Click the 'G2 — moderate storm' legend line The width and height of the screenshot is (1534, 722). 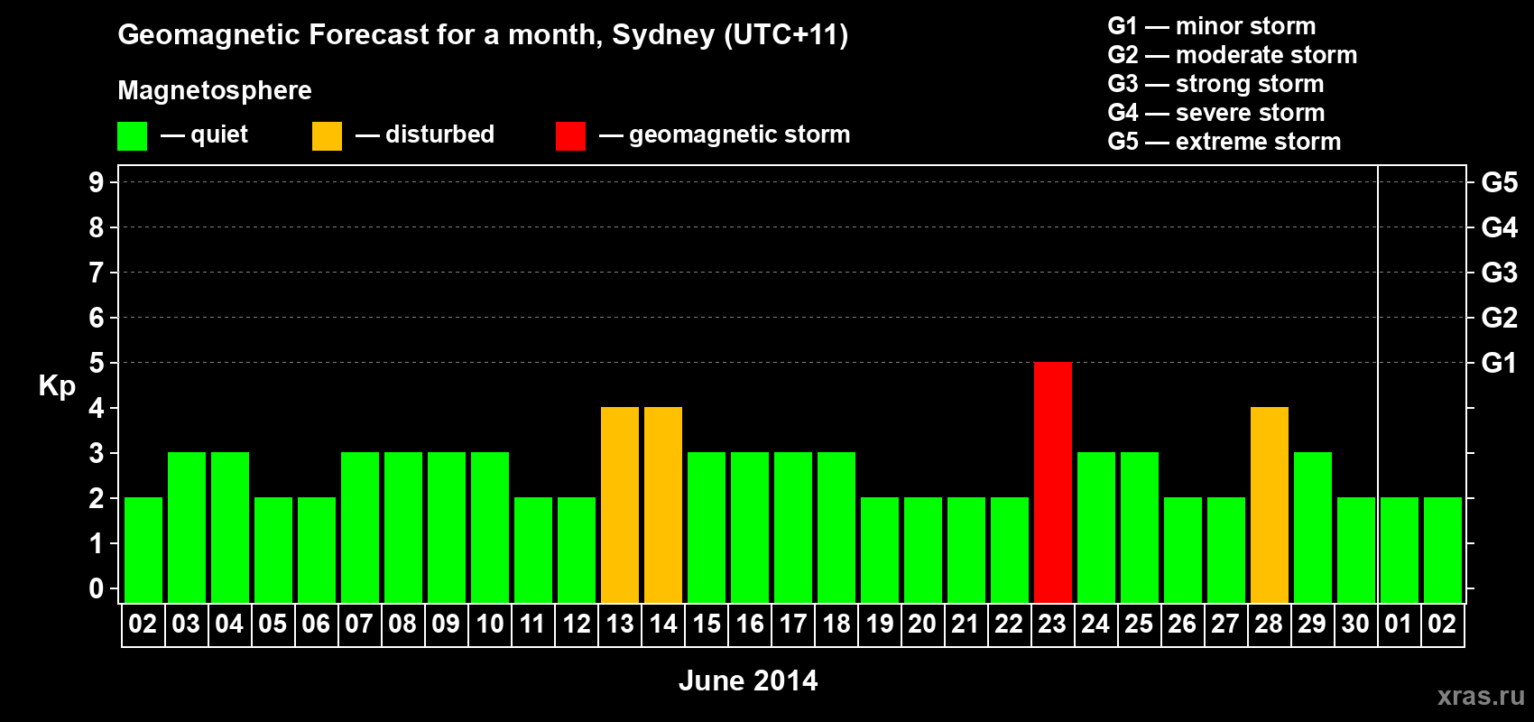coord(1233,55)
